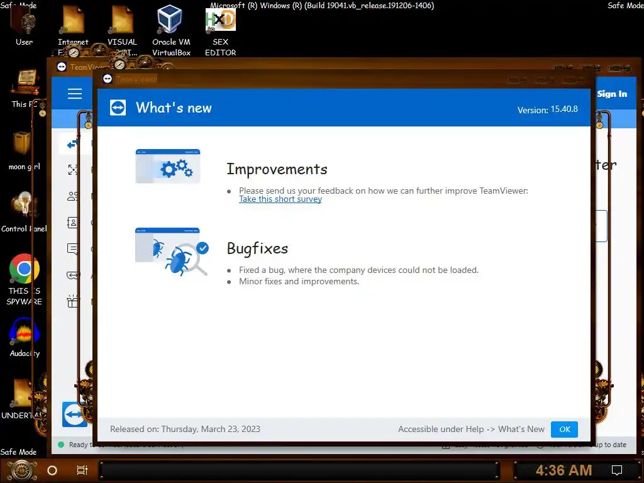The image size is (644, 483).
Task: Click the green ready status indicator
Action: (61, 445)
